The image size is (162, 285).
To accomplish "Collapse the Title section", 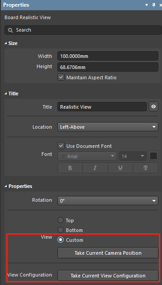I will (x=6, y=94).
